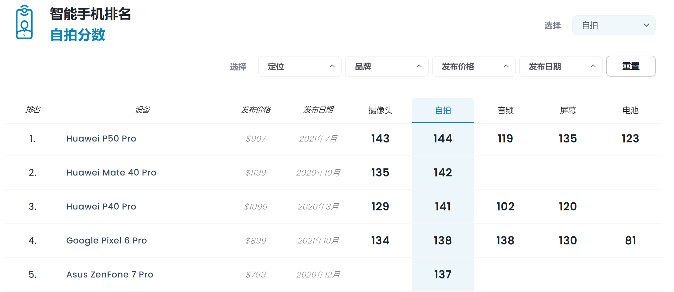The image size is (674, 292).
Task: Switch ranking to the 摄像头 column
Action: point(380,110)
